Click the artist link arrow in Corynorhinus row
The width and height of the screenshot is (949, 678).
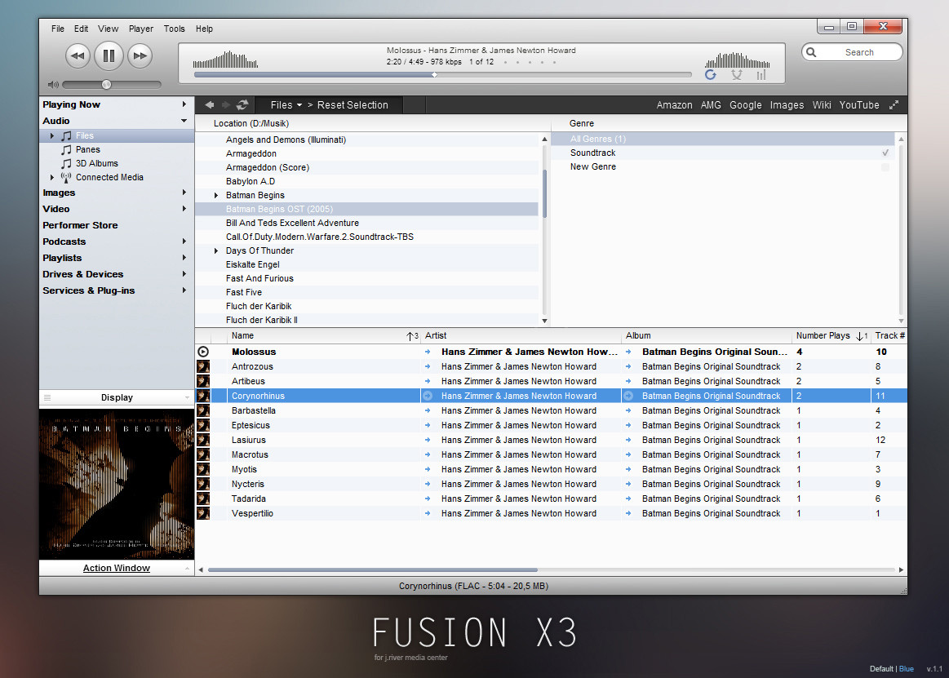coord(428,396)
